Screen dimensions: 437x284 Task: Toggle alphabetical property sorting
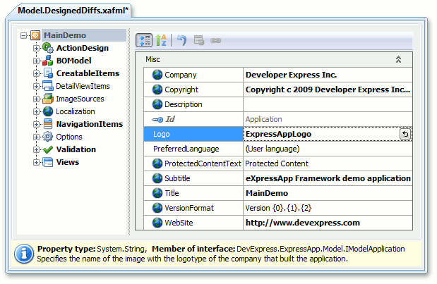[160, 40]
